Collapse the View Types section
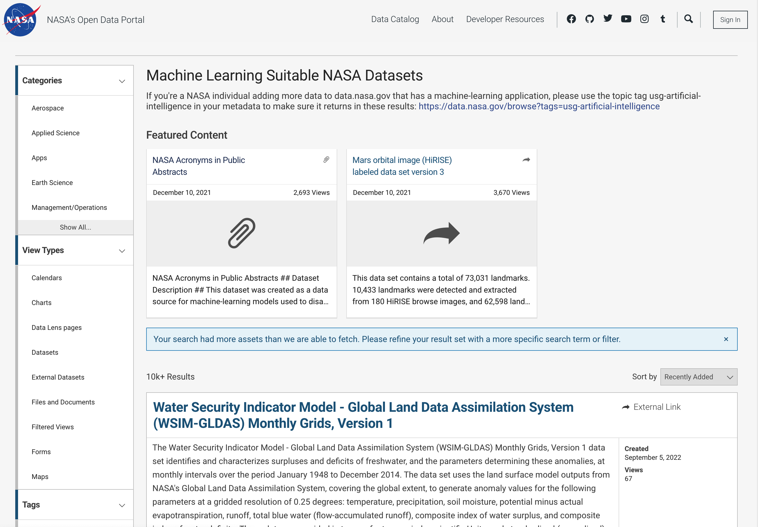Viewport: 758px width, 527px height. [x=122, y=251]
